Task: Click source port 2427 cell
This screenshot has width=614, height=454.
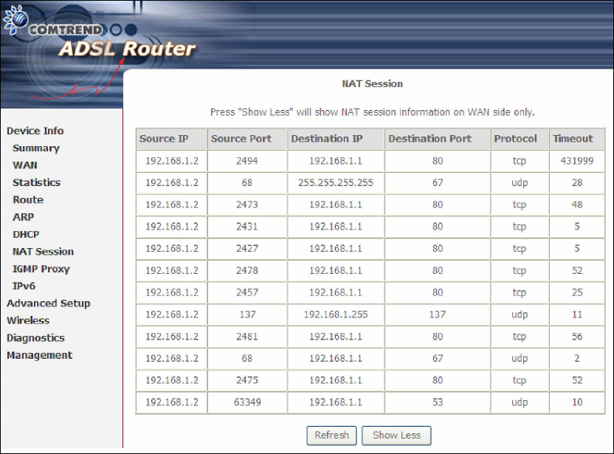Action: [247, 248]
